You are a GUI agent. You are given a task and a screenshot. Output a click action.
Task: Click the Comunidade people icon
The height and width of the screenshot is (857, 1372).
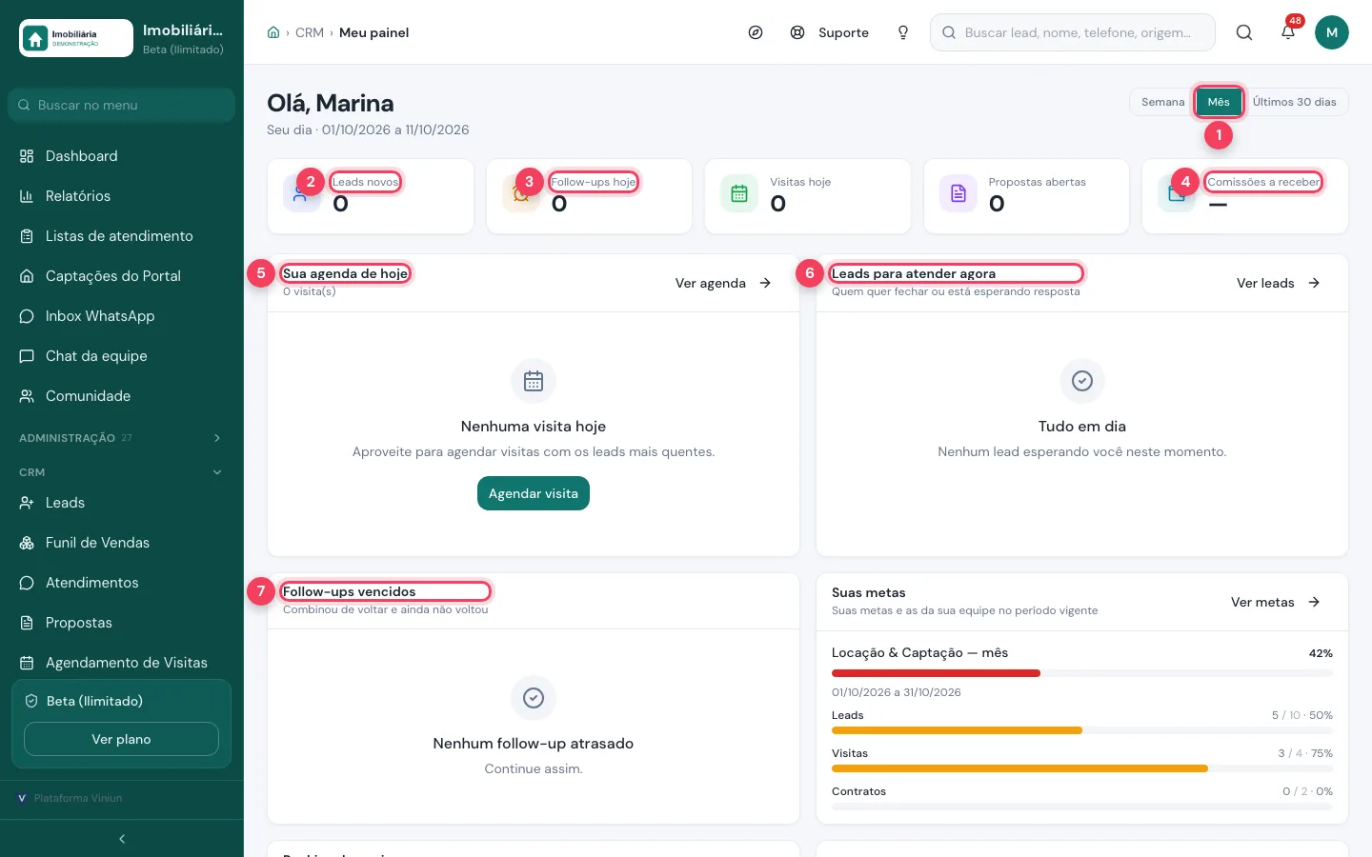click(27, 396)
